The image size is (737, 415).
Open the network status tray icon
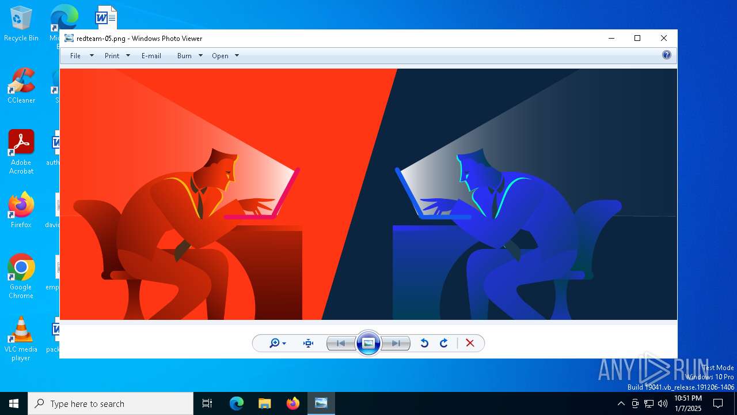(x=649, y=403)
